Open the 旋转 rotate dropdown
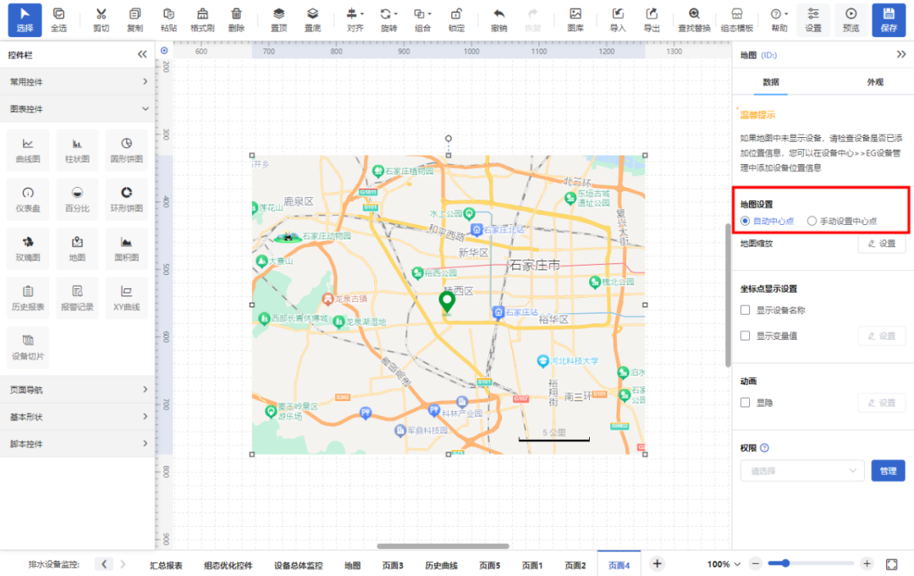This screenshot has width=914, height=576. 388,19
